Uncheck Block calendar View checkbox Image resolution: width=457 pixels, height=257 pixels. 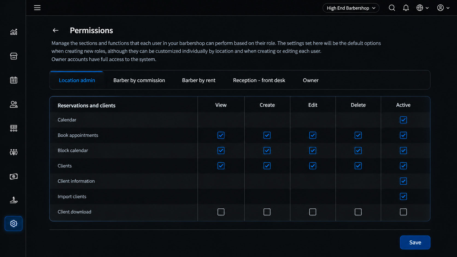221,150
